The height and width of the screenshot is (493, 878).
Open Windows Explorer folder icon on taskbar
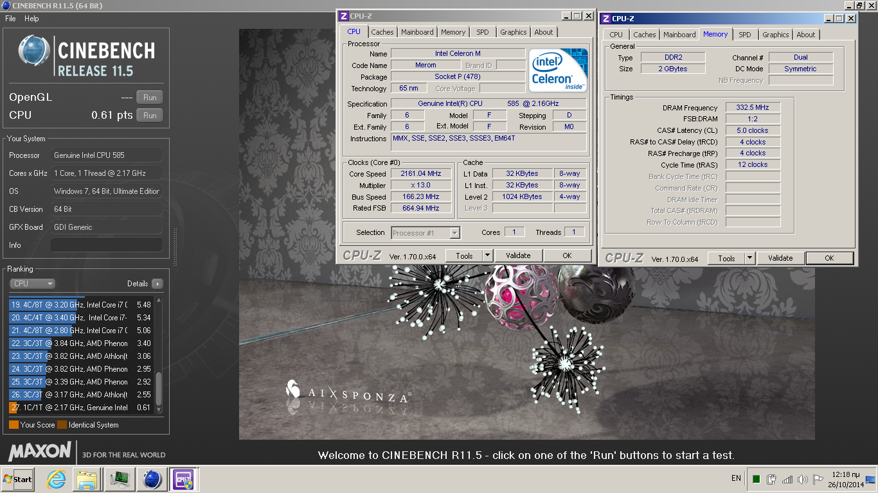point(87,479)
